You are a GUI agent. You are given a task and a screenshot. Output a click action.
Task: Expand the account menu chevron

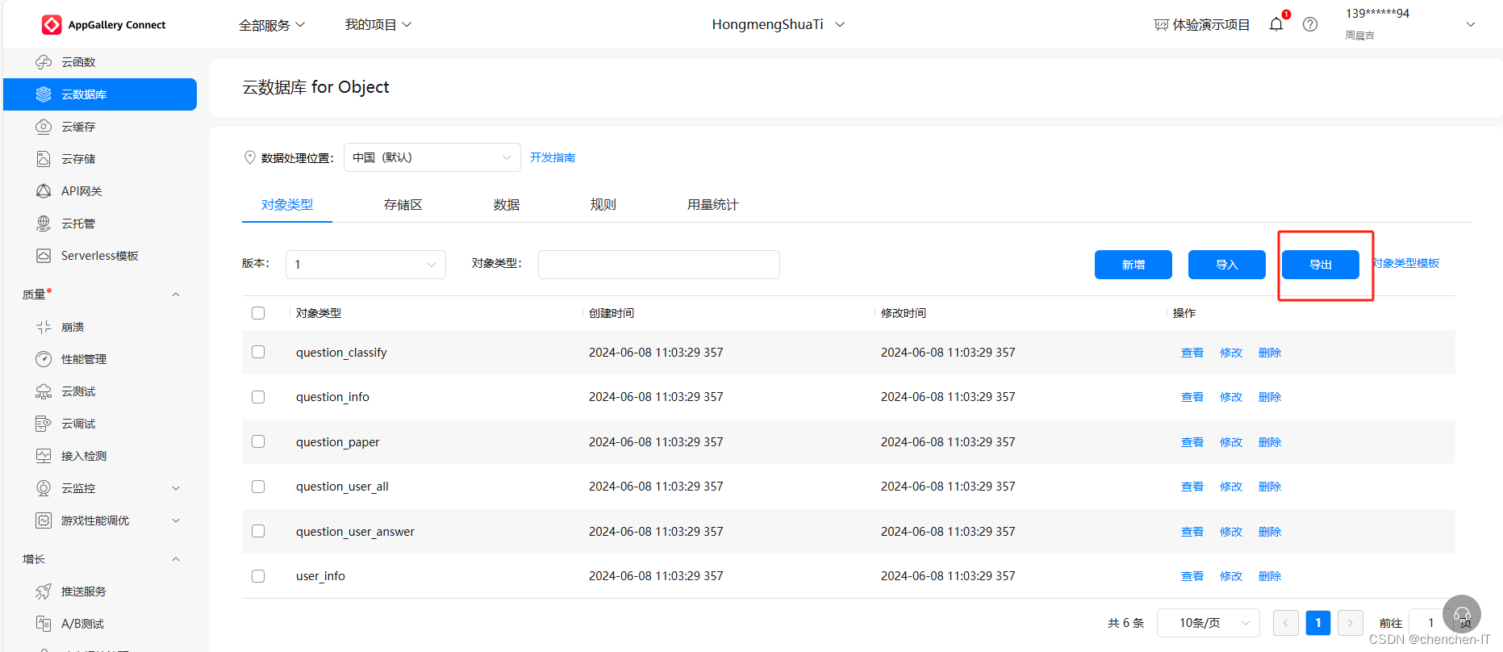tap(1471, 24)
